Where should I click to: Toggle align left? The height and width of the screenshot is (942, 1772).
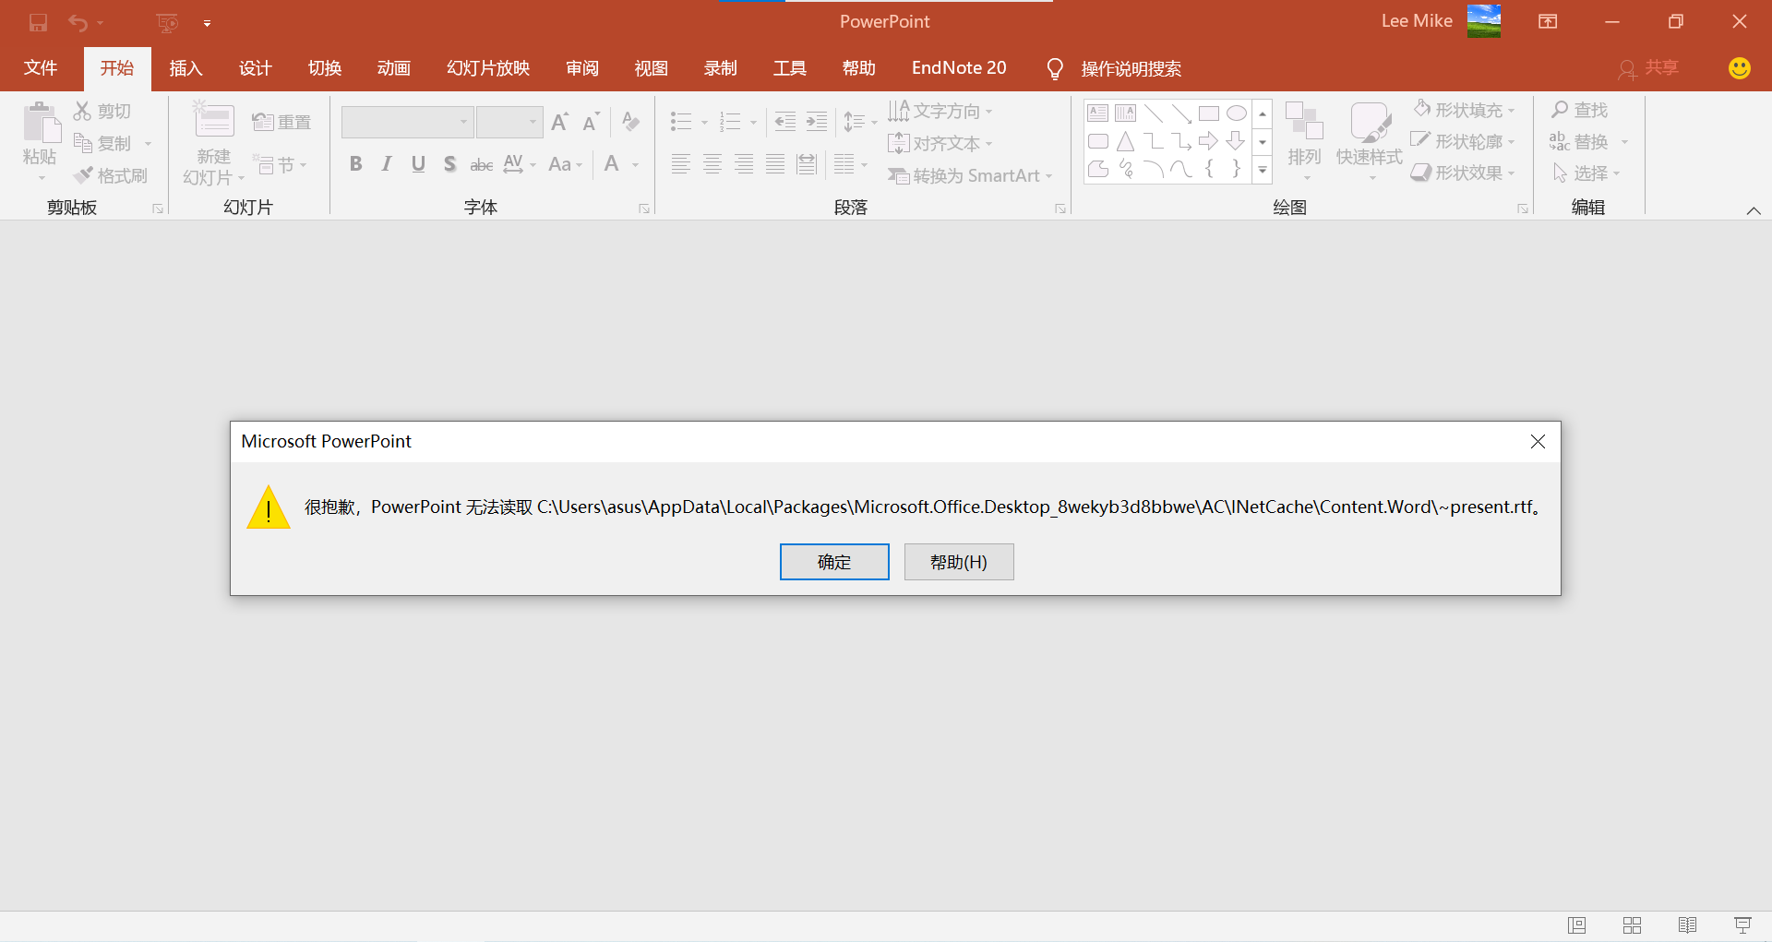(681, 164)
